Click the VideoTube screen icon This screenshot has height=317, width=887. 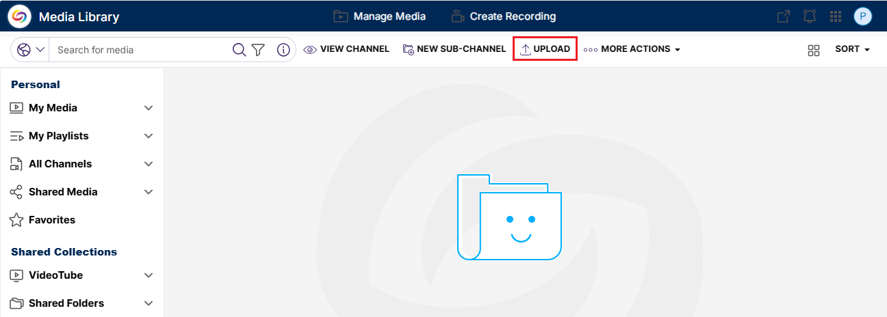pos(16,275)
